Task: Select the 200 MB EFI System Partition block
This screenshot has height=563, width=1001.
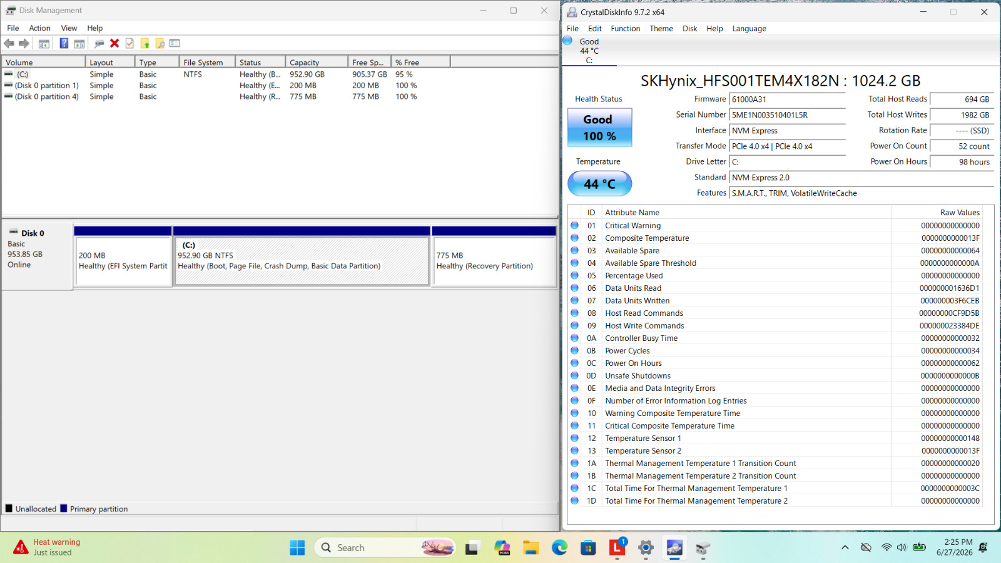Action: [x=123, y=261]
